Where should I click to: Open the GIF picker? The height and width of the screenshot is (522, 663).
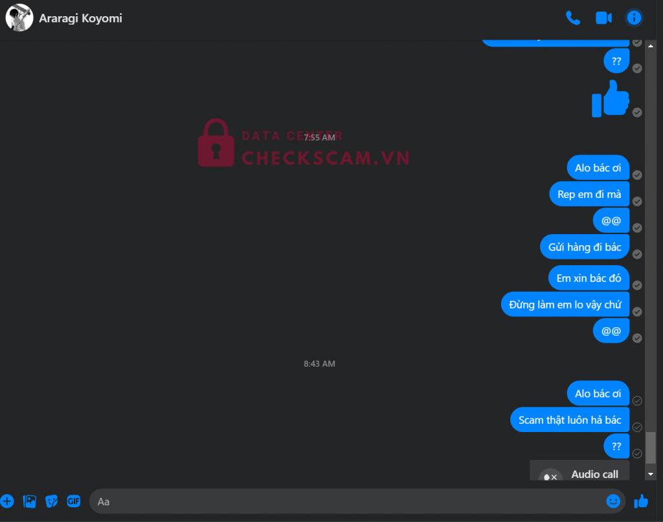(74, 501)
